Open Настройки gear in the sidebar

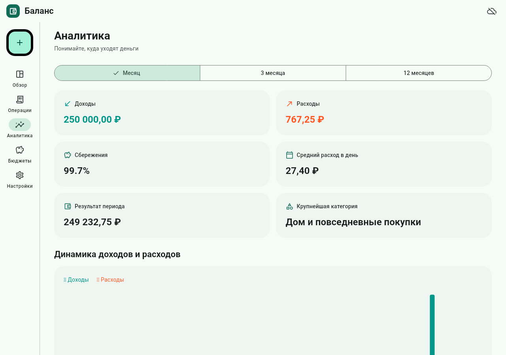(20, 179)
